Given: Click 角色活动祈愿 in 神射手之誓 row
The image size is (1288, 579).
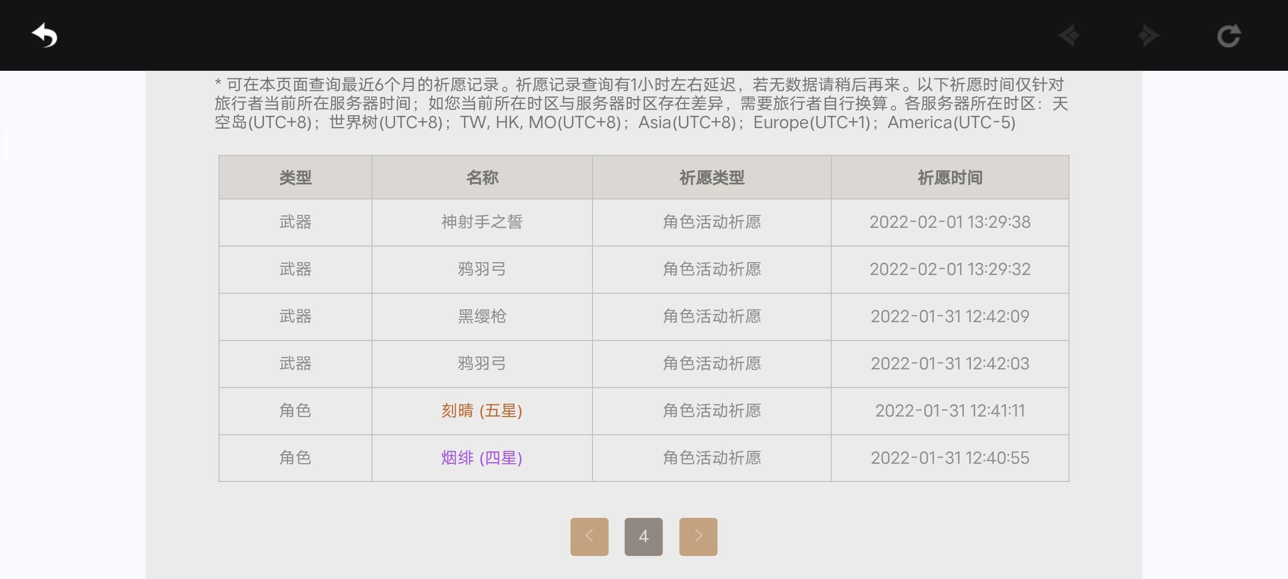Looking at the screenshot, I should tap(712, 222).
